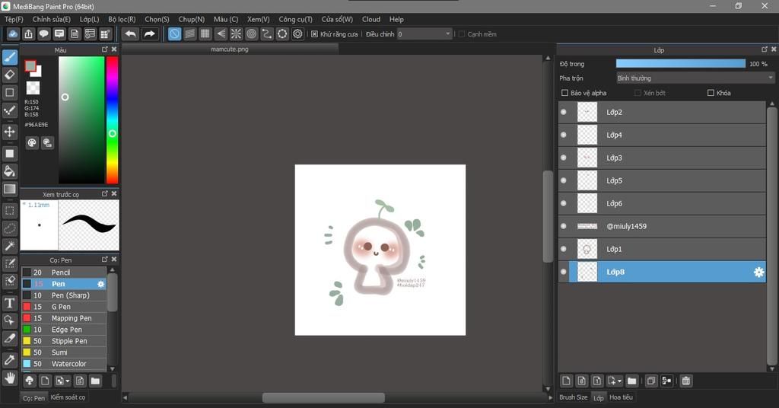Select the Hand tool
The width and height of the screenshot is (779, 408).
[9, 378]
